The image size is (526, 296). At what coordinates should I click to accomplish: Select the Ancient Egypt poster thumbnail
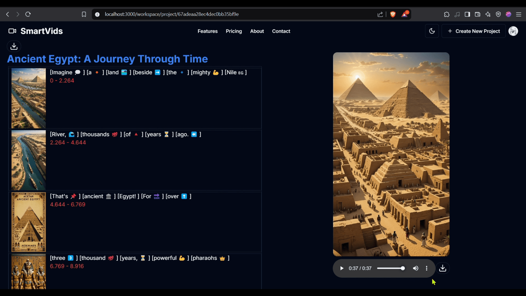[x=29, y=222]
